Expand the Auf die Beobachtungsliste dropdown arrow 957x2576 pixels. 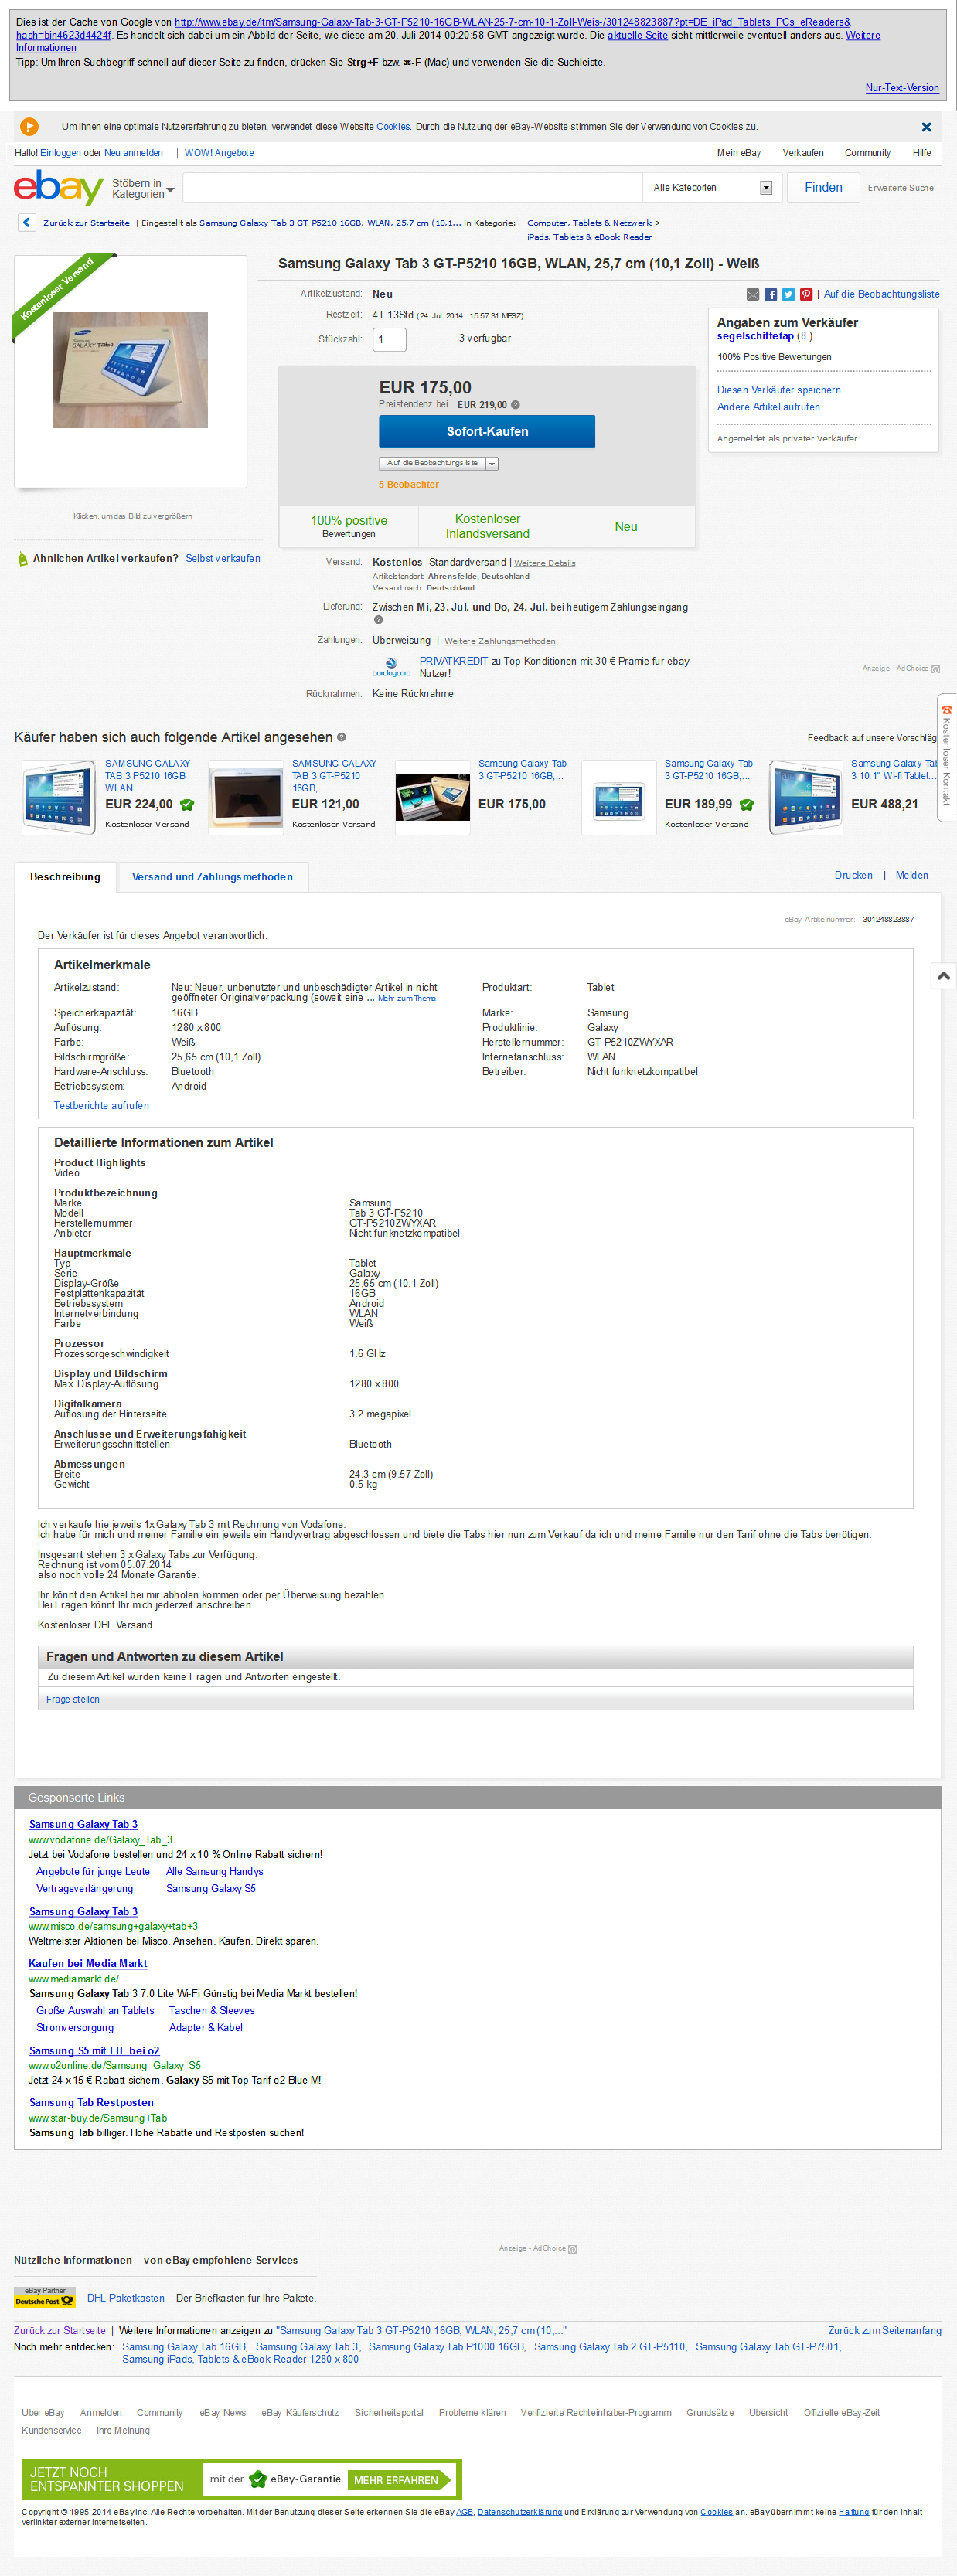point(492,464)
